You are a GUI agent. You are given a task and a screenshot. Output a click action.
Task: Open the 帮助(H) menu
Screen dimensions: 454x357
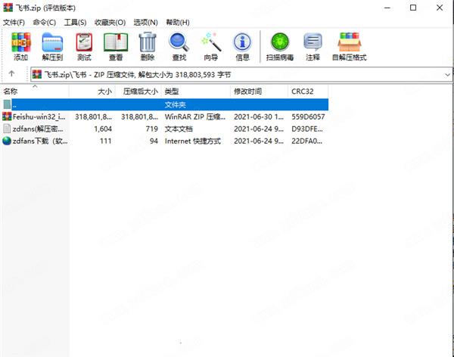(x=178, y=22)
